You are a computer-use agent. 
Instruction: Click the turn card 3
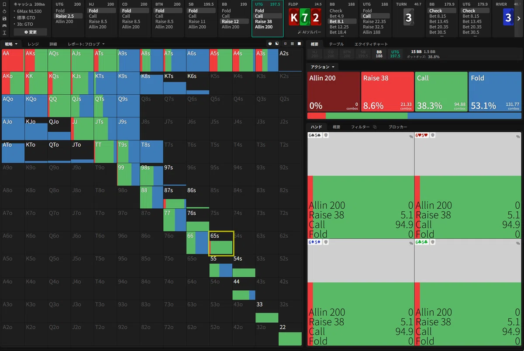[408, 18]
